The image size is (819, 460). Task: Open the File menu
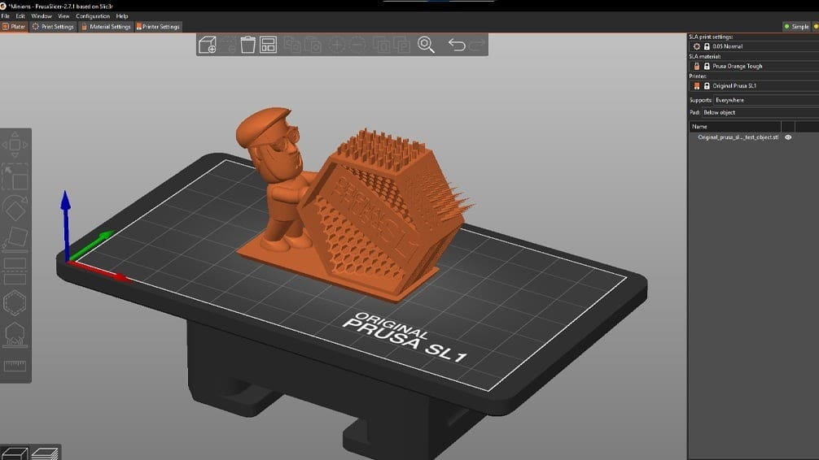(5, 16)
